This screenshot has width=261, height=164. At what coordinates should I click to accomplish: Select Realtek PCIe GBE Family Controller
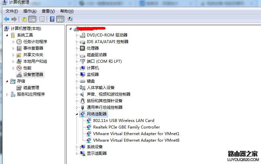click(126, 127)
